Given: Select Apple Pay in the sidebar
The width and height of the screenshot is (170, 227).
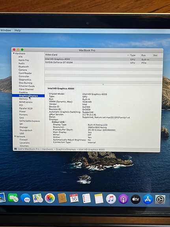Looking at the screenshot, I should coord(24,60).
